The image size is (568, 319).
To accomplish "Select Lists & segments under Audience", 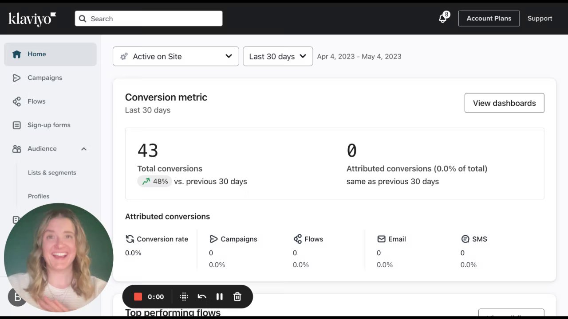I will [52, 173].
